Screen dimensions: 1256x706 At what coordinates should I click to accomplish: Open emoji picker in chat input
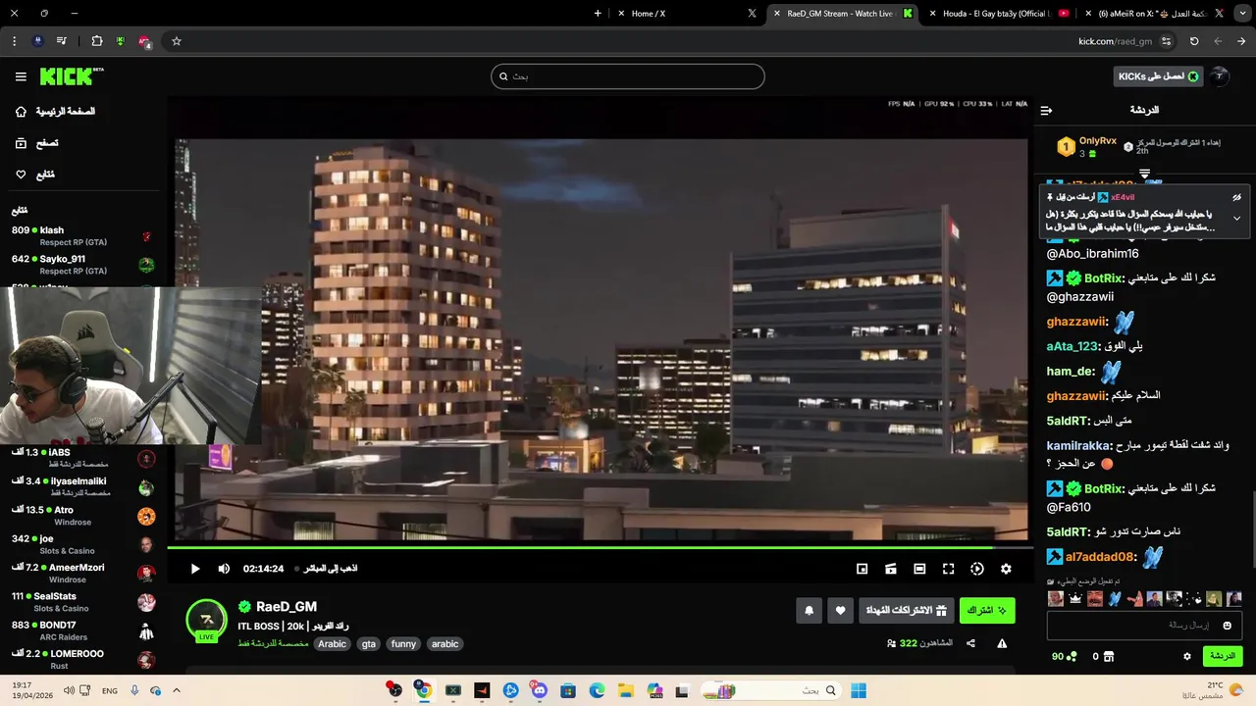coord(1227,626)
